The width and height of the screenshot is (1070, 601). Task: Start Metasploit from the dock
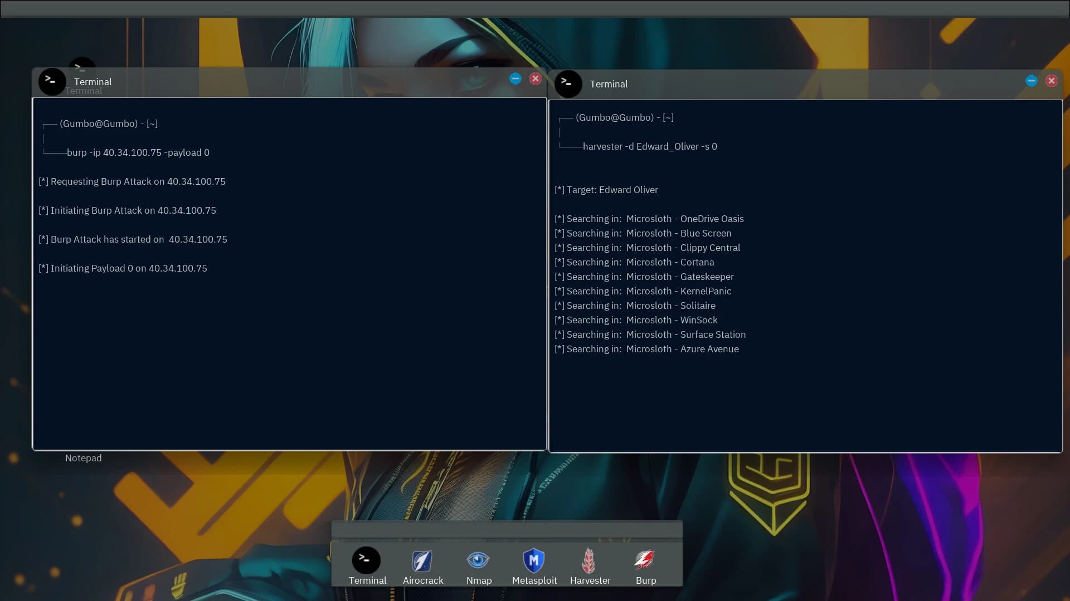[533, 560]
